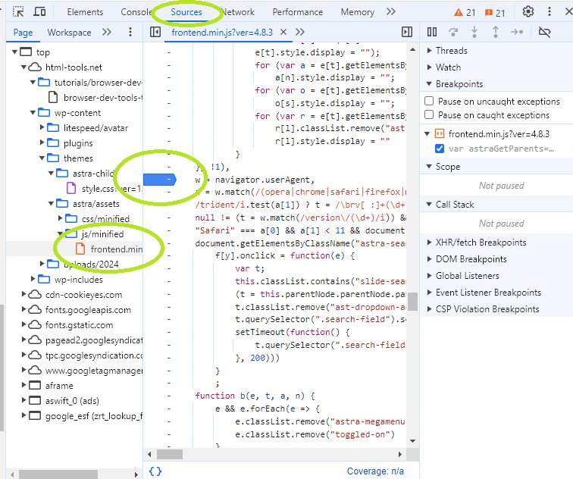This screenshot has width=573, height=479.
Task: Activate the inspect element picker icon
Action: click(18, 11)
